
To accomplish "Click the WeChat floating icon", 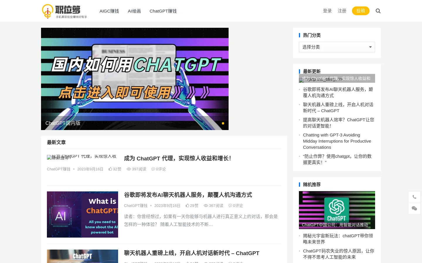I will (x=414, y=209).
